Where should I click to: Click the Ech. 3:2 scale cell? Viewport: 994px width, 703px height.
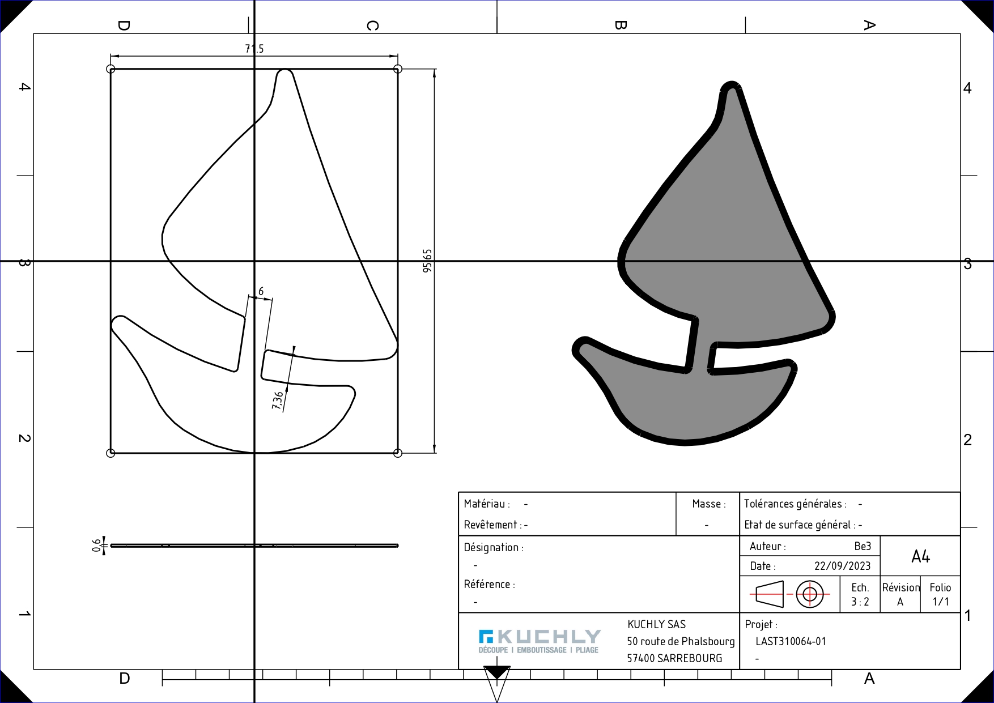click(860, 594)
